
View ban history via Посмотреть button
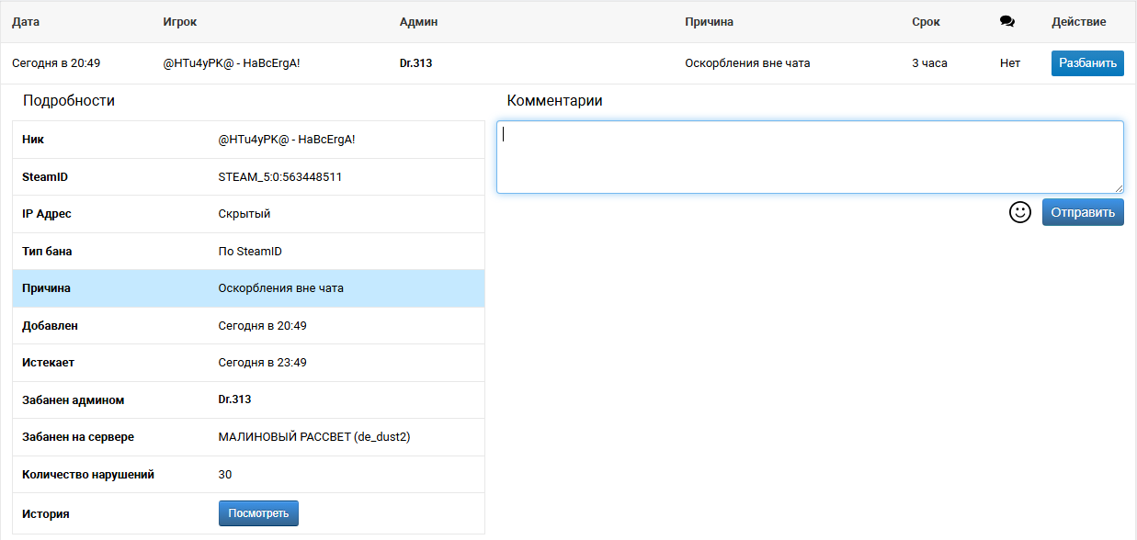pyautogui.click(x=258, y=513)
